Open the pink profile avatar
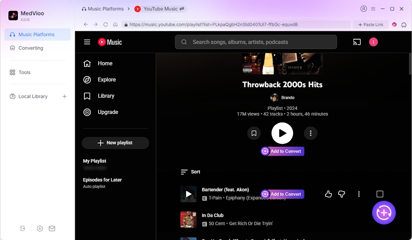This screenshot has width=412, height=240. 373,42
